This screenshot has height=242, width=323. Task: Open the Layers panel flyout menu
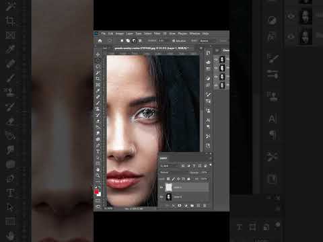(x=211, y=158)
